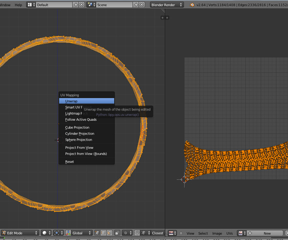Open the Blender Render engine dropdown
This screenshot has height=240, width=288.
click(x=167, y=5)
